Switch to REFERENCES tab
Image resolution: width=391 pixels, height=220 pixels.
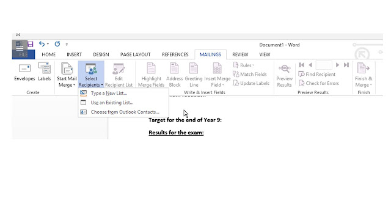point(175,54)
